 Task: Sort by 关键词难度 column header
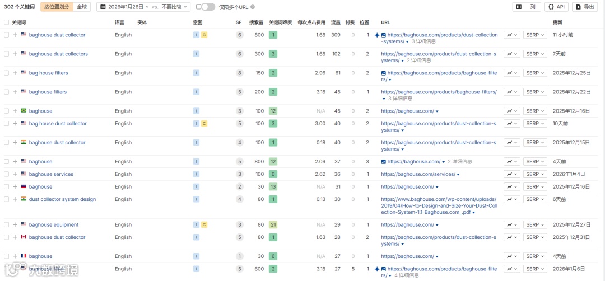pos(281,22)
